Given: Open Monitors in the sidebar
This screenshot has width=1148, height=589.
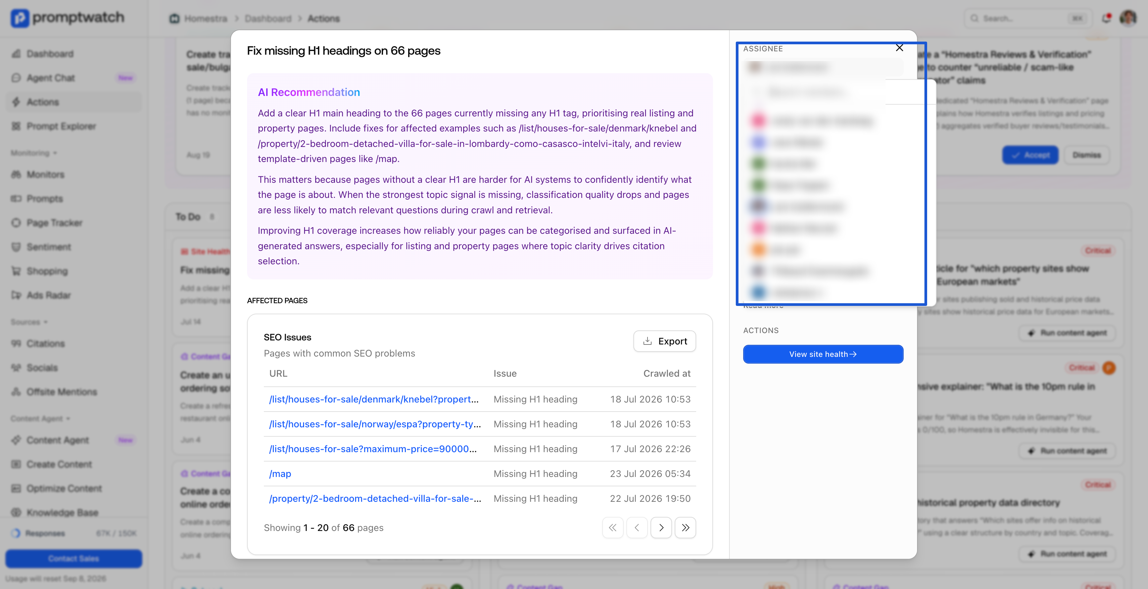Looking at the screenshot, I should (74, 174).
